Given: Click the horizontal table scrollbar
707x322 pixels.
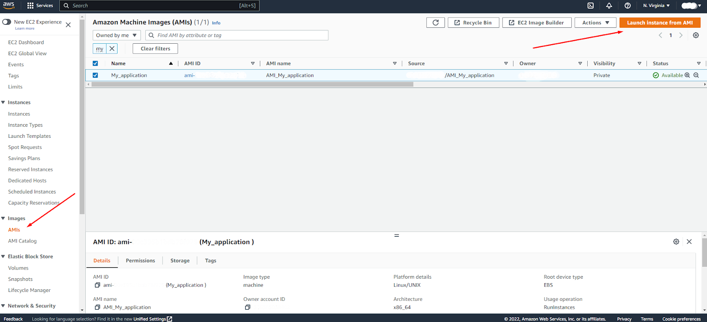Looking at the screenshot, I should (x=252, y=84).
